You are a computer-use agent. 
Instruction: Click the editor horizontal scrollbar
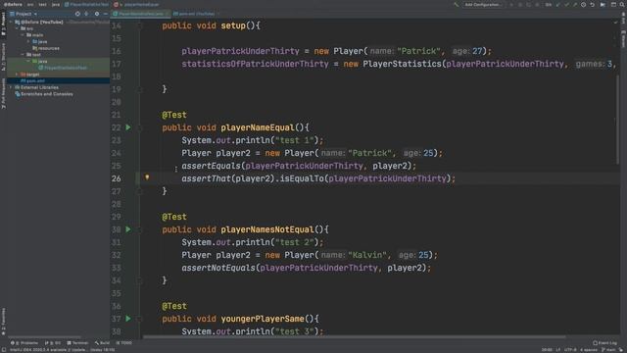tap(354, 337)
